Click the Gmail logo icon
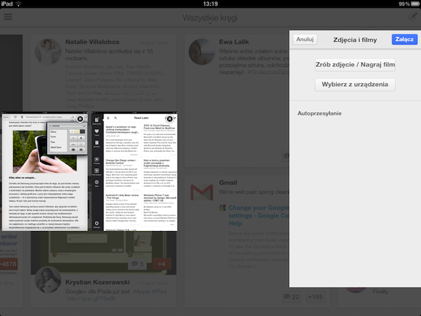The height and width of the screenshot is (316, 421). coord(202,192)
